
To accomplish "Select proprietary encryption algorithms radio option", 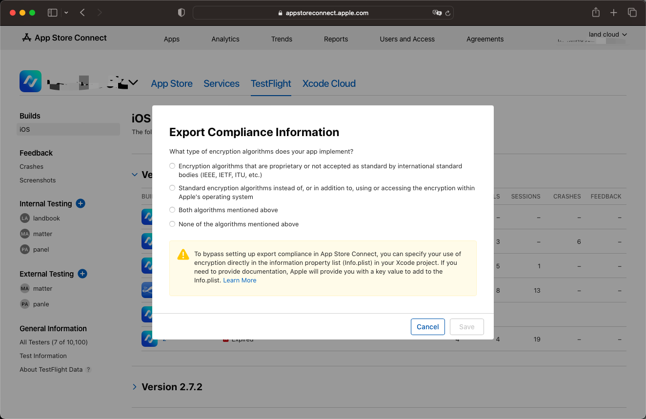I will pos(172,166).
